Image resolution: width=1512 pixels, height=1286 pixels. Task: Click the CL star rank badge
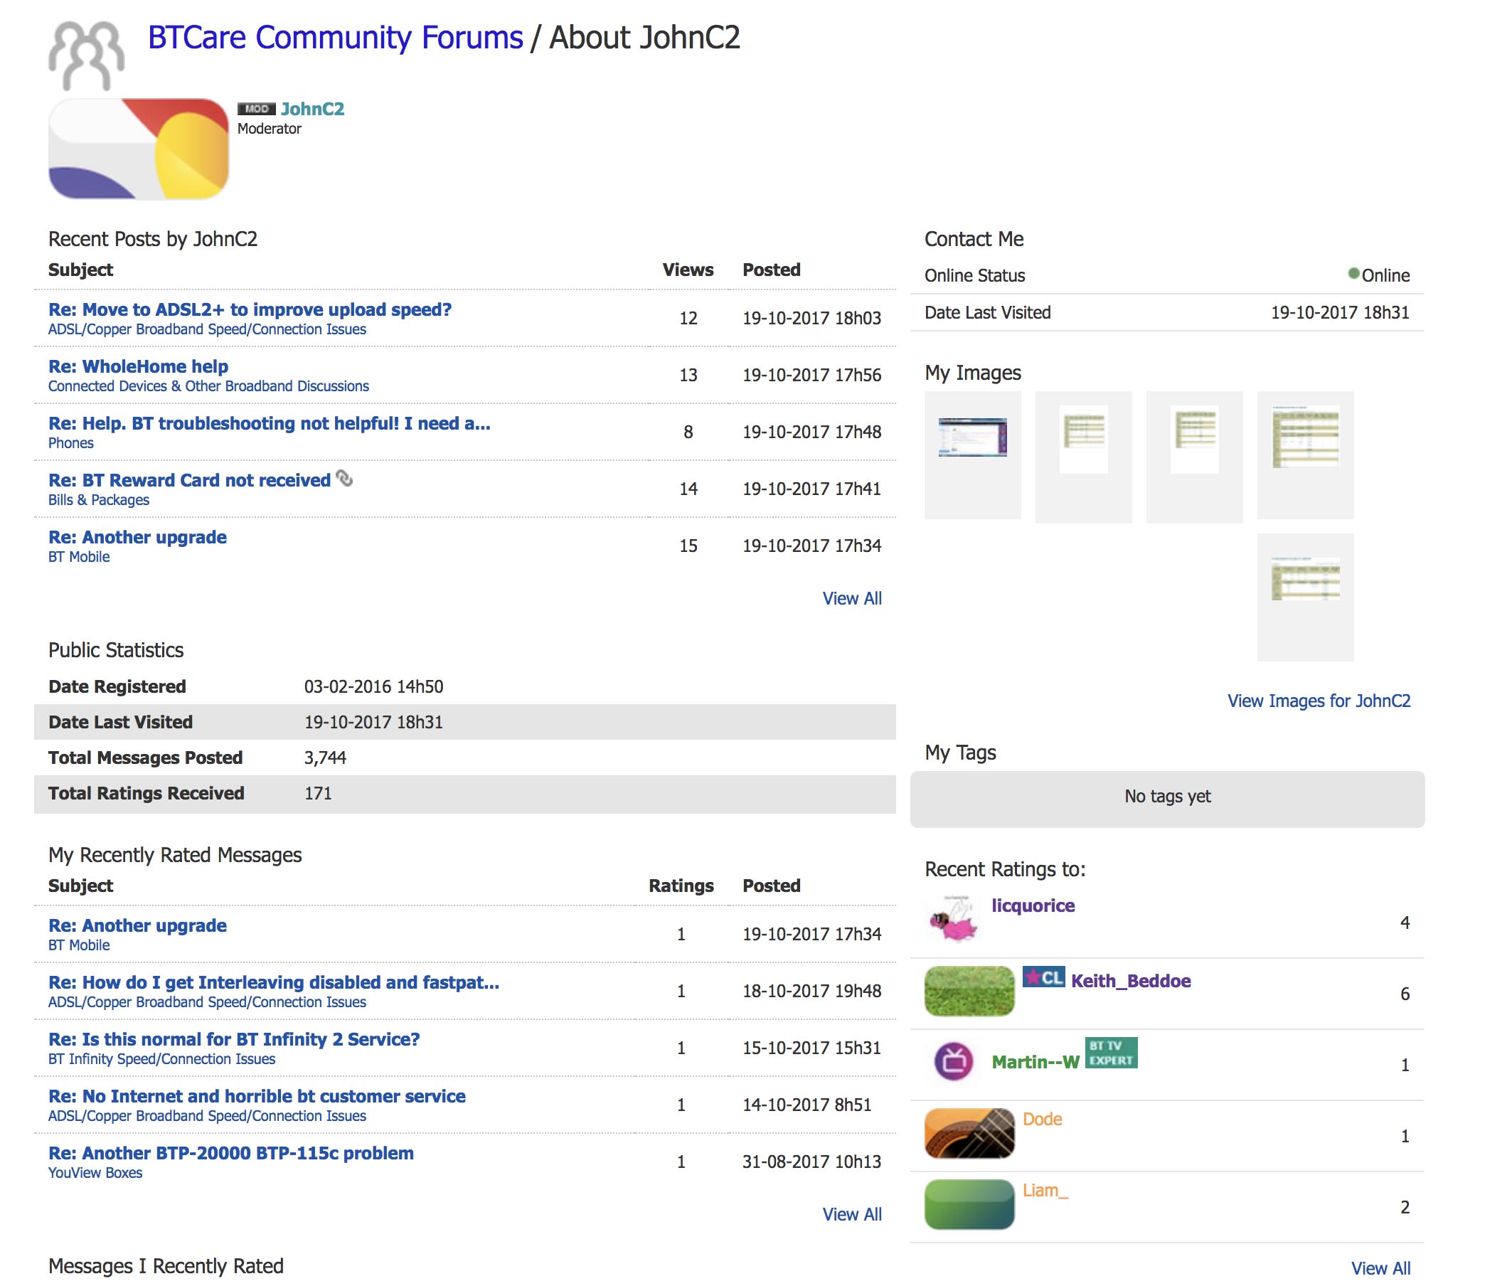[x=1043, y=977]
